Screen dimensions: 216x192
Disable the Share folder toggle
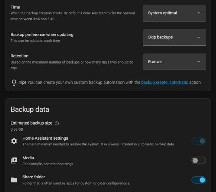click(x=199, y=180)
